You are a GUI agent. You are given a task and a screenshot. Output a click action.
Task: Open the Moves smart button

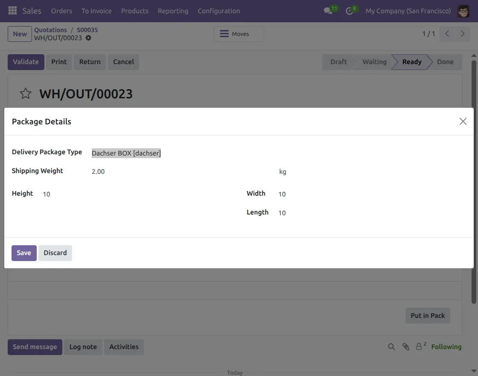239,34
